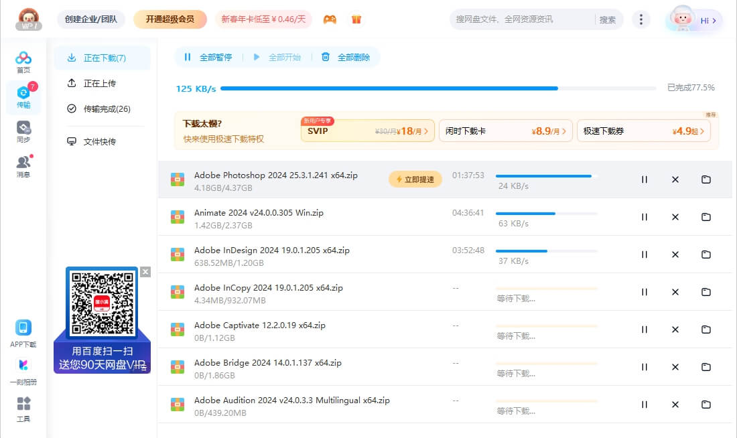Switch to 正在下载(7) tab
This screenshot has height=438, width=737.
point(102,58)
